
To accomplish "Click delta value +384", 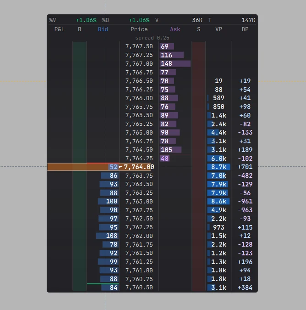I will [x=245, y=287].
